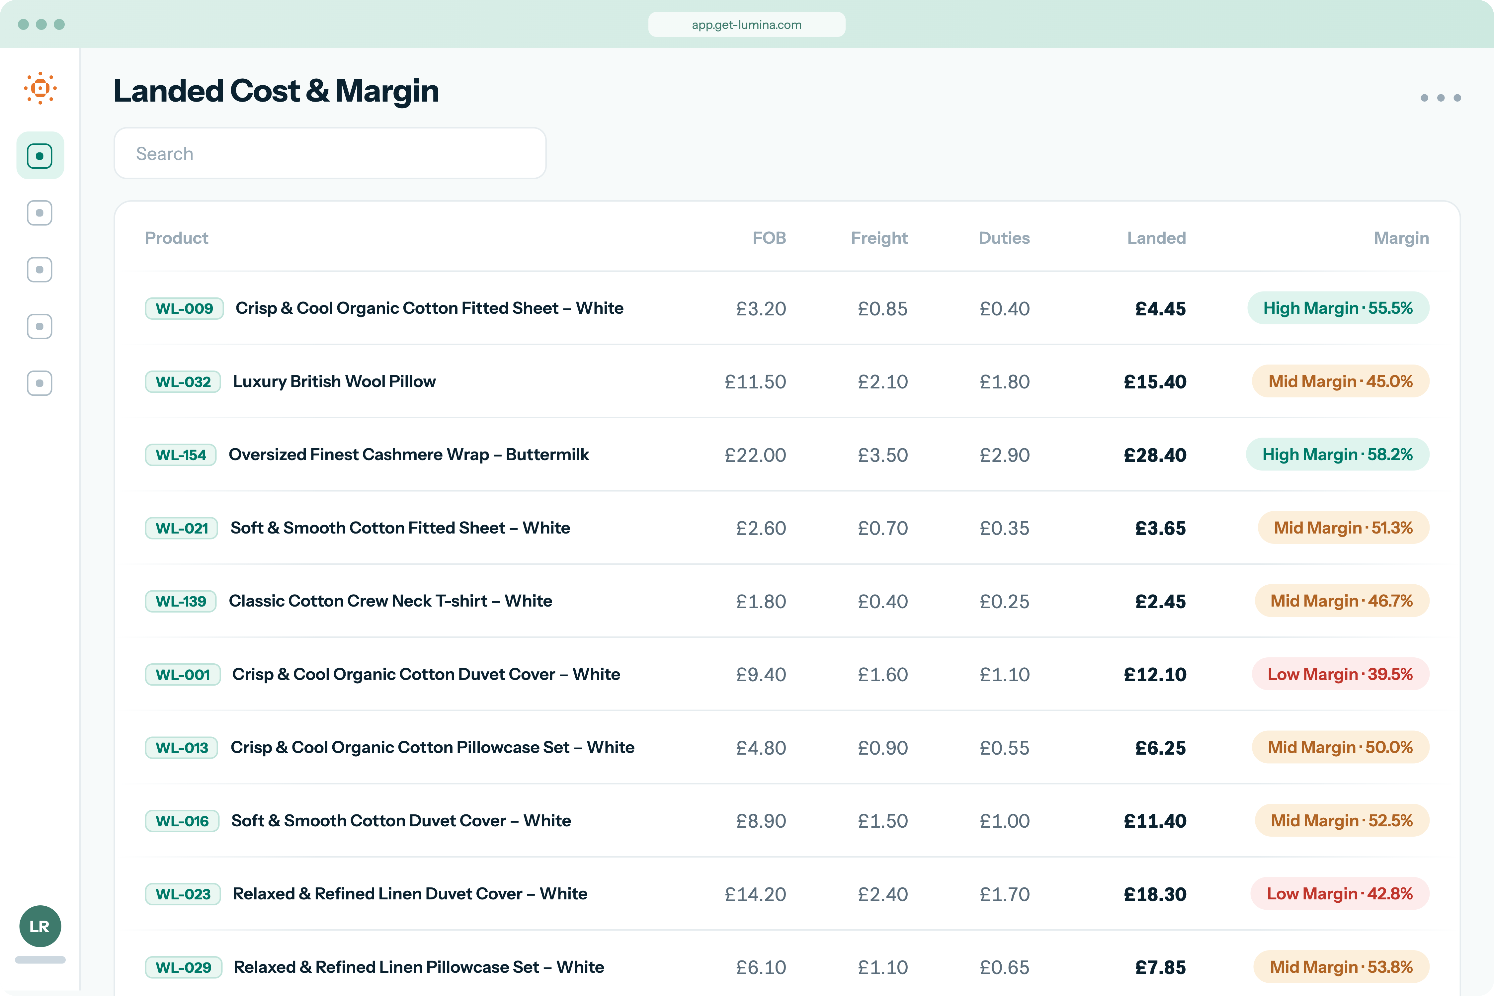Screen dimensions: 1494x996
Task: Open Soft & Smooth Cotton Fitted Sheet – White
Action: [400, 528]
